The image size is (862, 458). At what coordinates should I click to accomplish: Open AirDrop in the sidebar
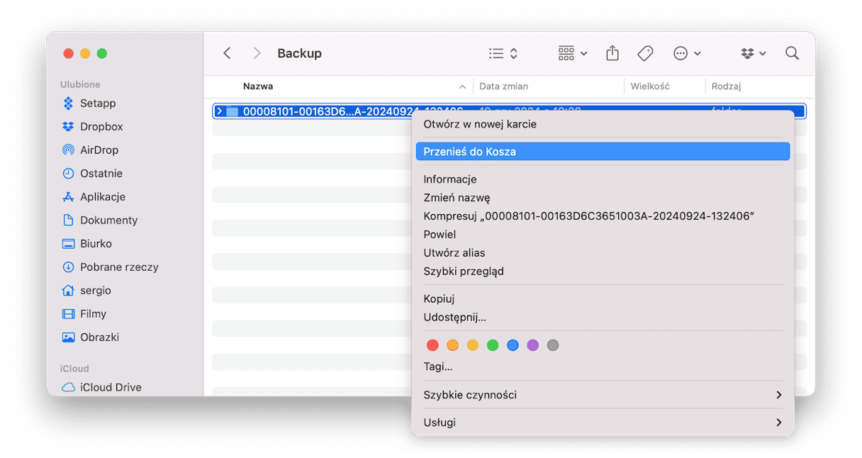click(99, 150)
